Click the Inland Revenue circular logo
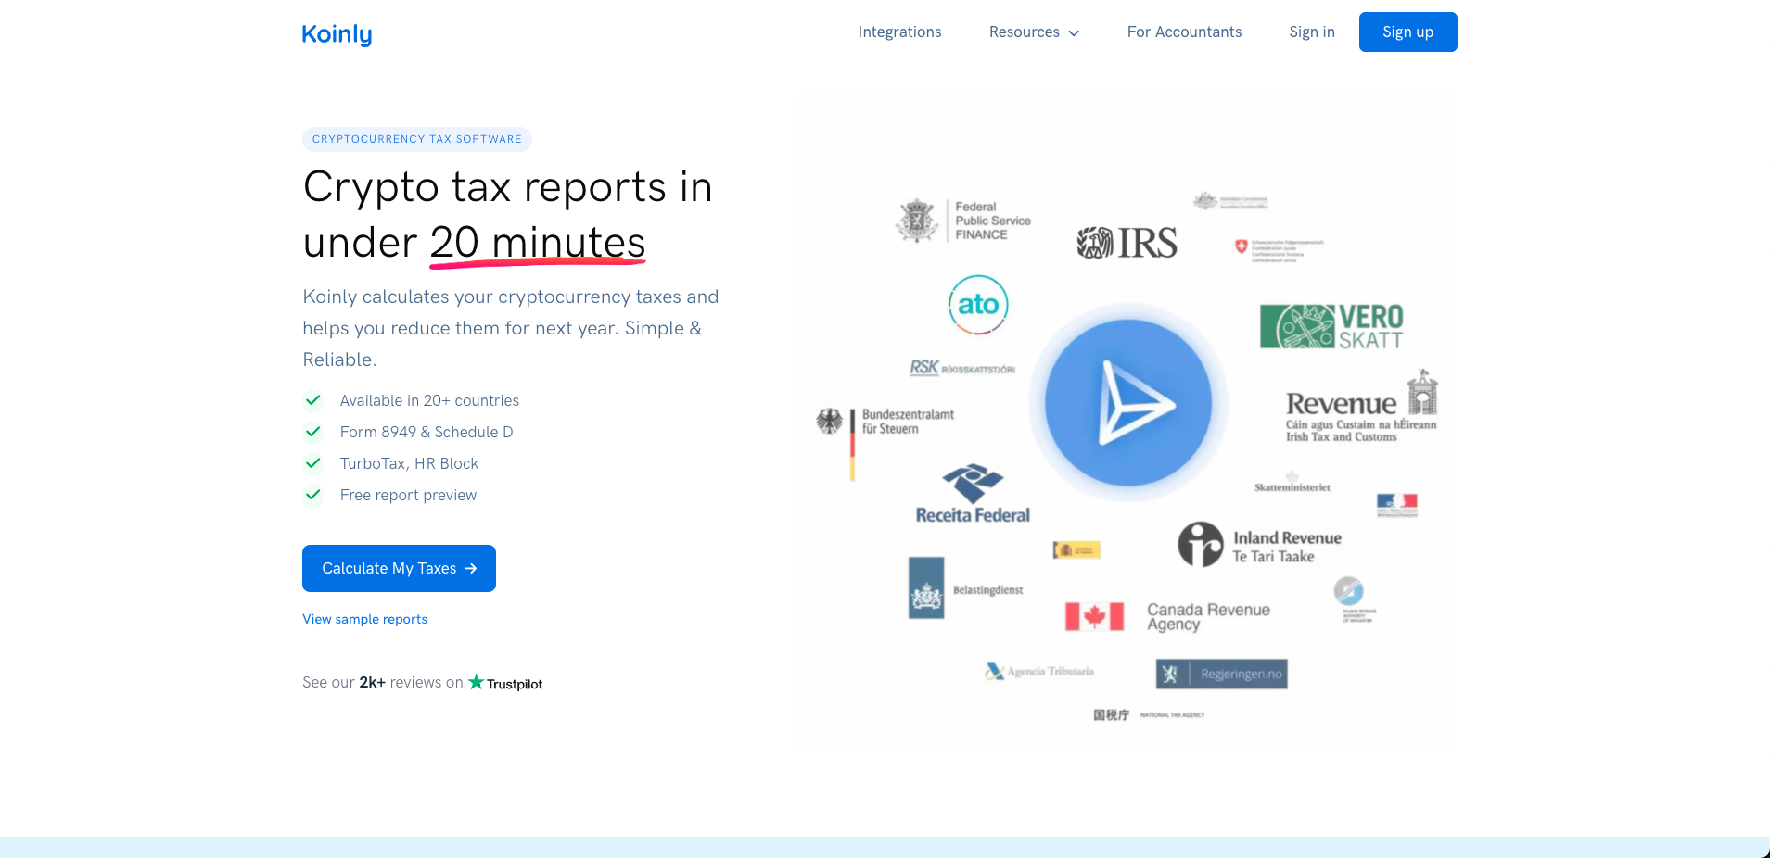 tap(1201, 544)
